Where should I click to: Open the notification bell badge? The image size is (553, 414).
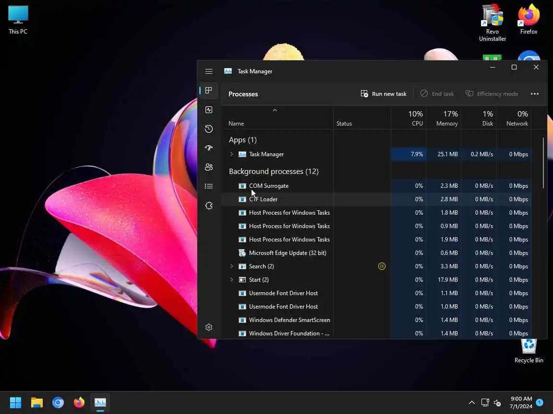539,402
